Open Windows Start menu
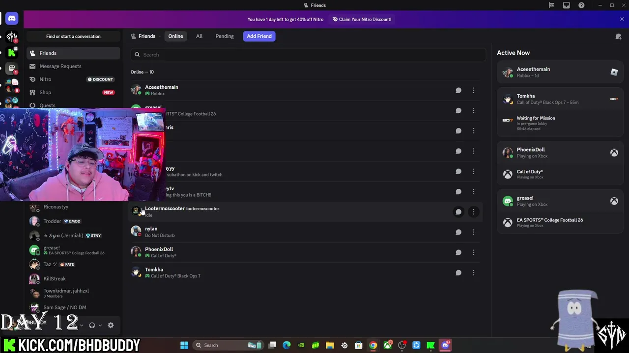 click(184, 345)
